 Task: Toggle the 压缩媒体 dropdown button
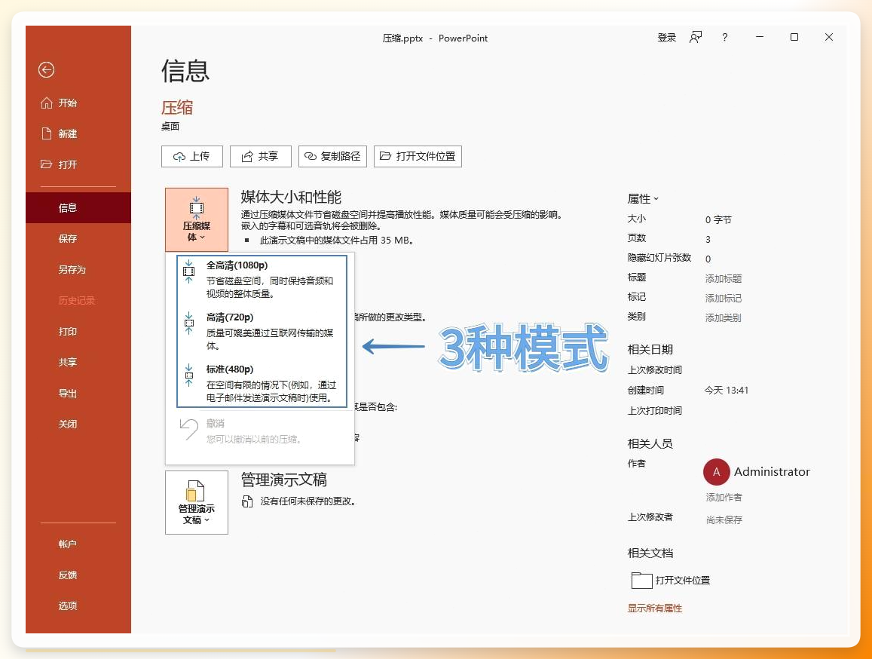[196, 220]
